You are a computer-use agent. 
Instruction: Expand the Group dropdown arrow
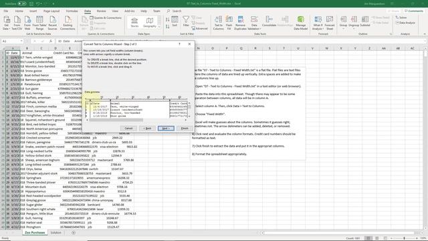pyautogui.click(x=343, y=28)
